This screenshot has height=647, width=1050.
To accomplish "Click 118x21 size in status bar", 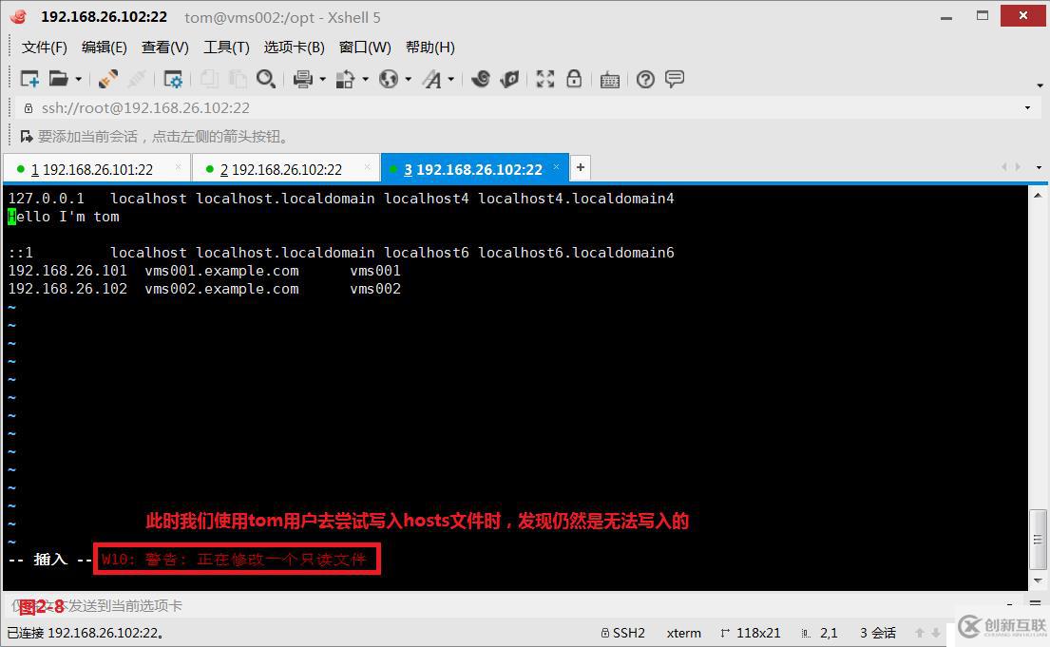I will [751, 632].
